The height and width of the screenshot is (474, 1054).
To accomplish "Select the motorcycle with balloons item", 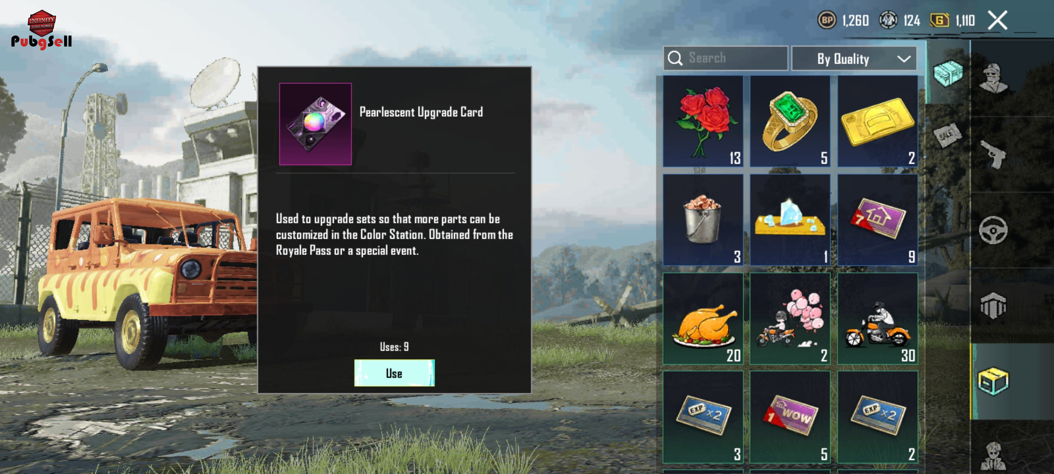I will tap(790, 319).
